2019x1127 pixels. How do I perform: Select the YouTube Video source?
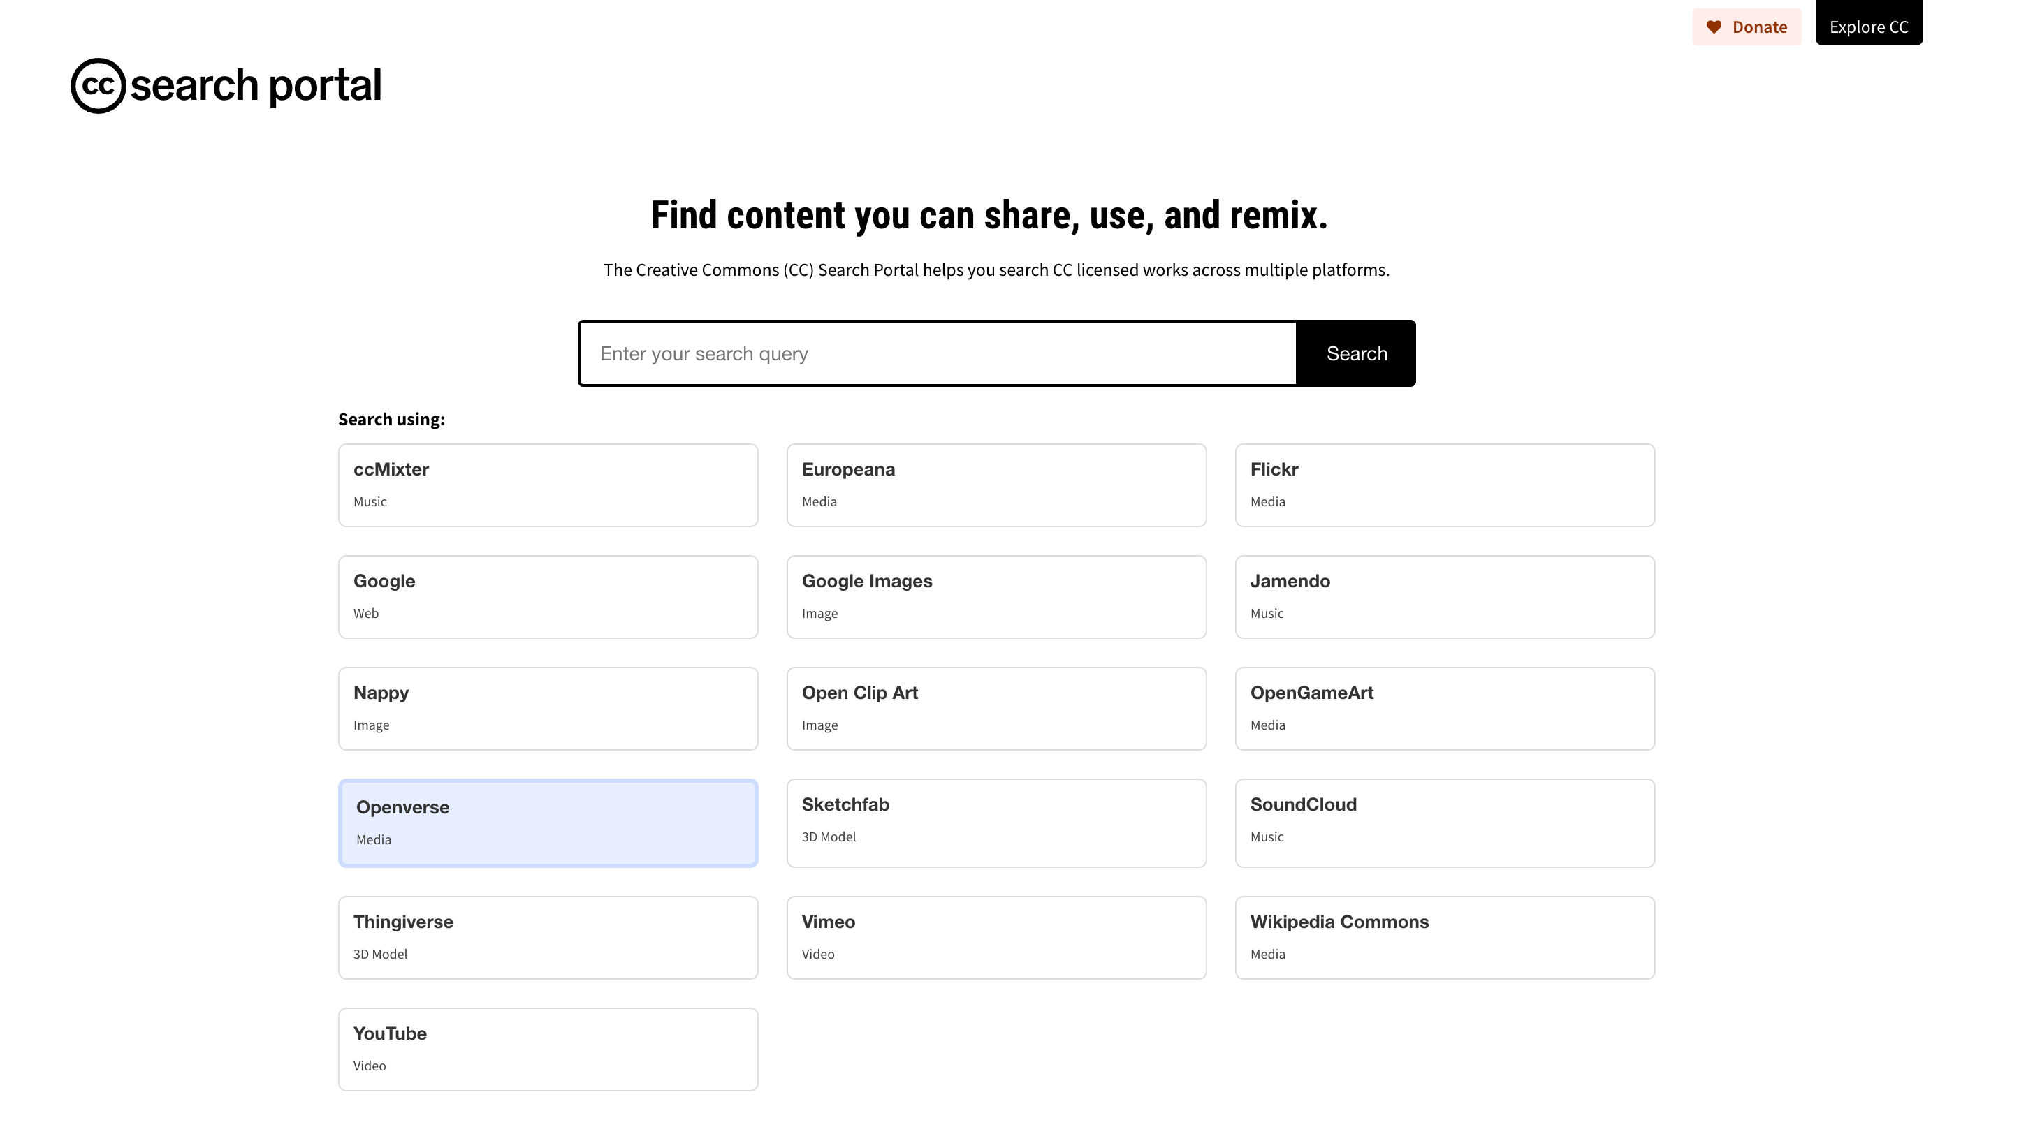tap(548, 1049)
